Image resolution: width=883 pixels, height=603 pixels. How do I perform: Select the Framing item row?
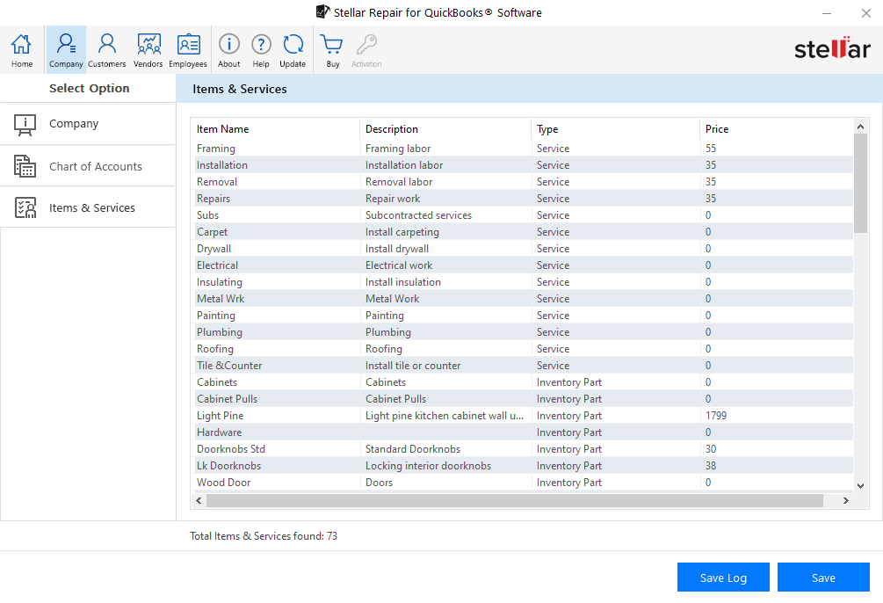pos(522,149)
